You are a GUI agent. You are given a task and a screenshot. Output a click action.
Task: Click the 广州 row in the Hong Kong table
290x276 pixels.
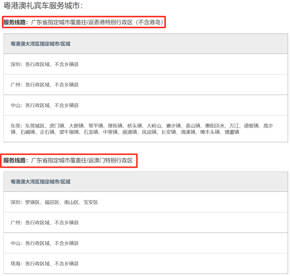45,85
